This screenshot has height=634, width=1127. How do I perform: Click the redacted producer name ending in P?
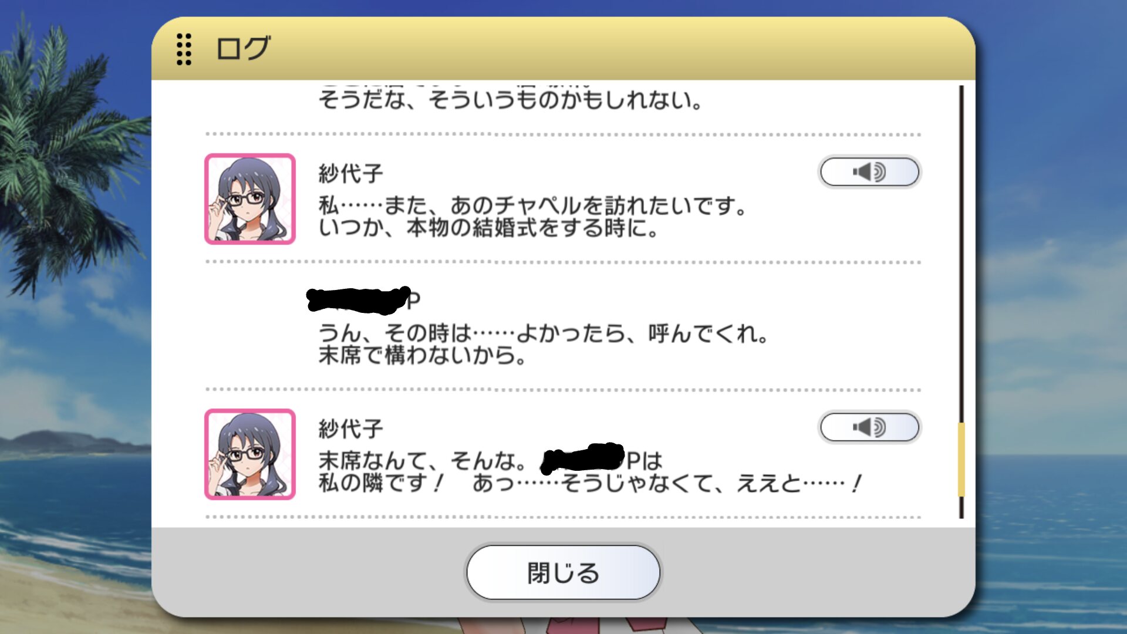(x=364, y=301)
